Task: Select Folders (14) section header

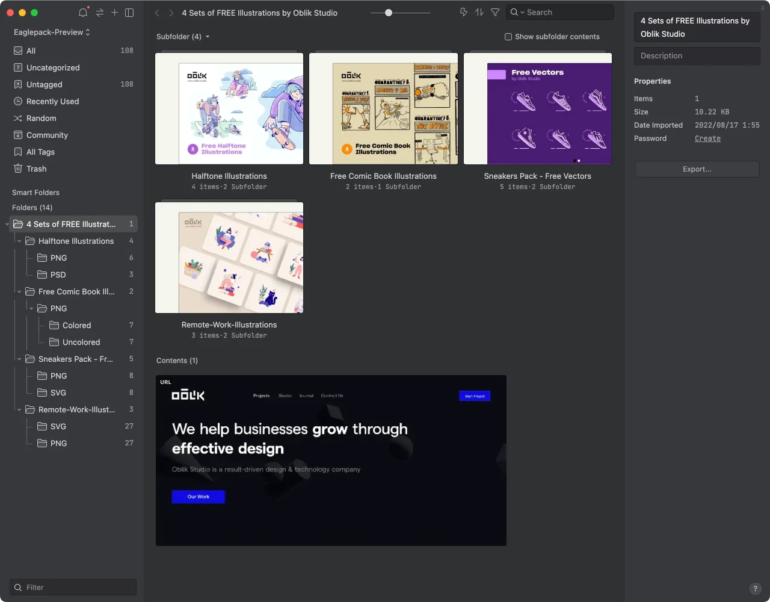Action: (x=32, y=208)
